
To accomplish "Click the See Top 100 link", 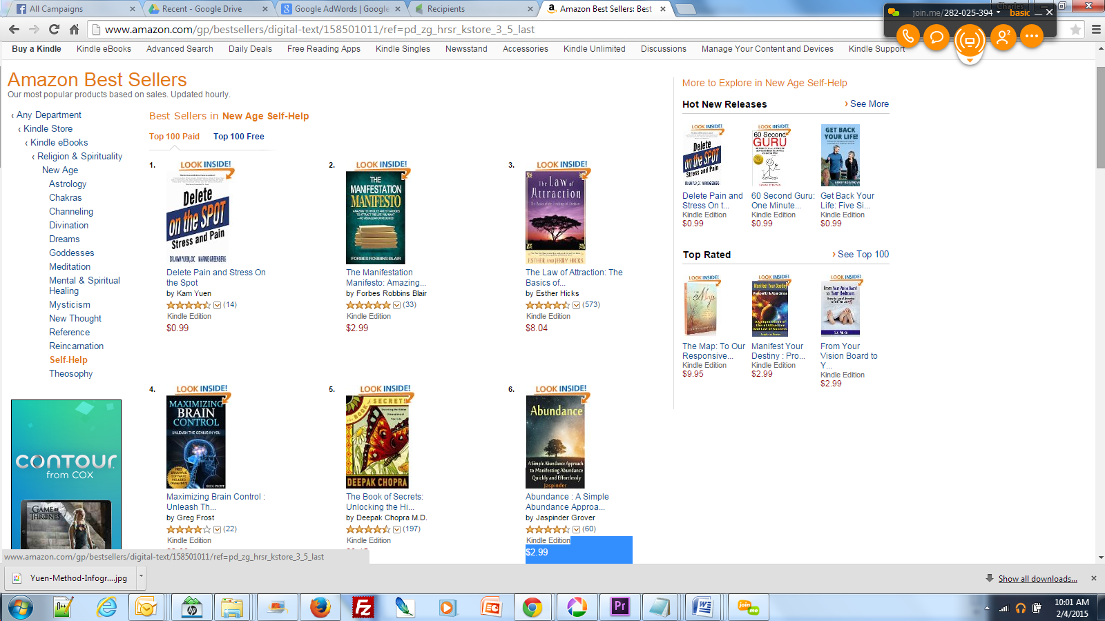I will 863,255.
